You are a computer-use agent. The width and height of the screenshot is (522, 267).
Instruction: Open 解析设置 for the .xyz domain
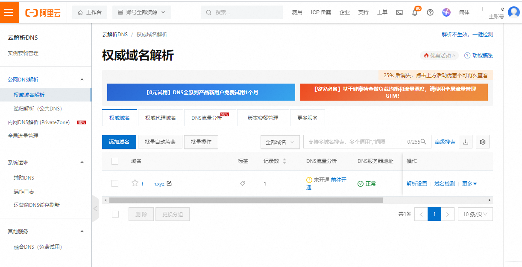point(417,183)
